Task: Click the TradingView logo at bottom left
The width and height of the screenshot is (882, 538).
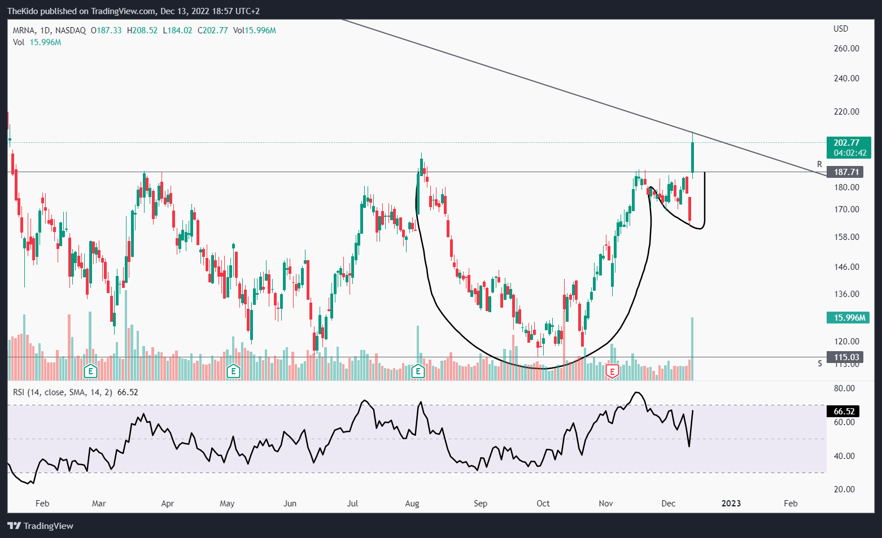Action: point(41,526)
